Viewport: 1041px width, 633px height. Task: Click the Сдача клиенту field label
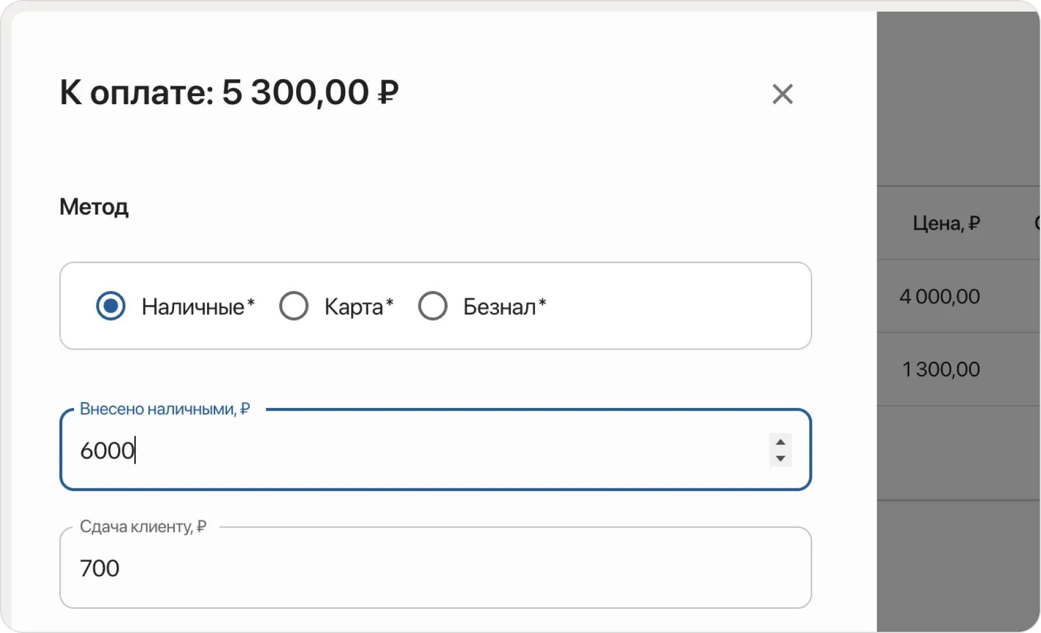142,527
